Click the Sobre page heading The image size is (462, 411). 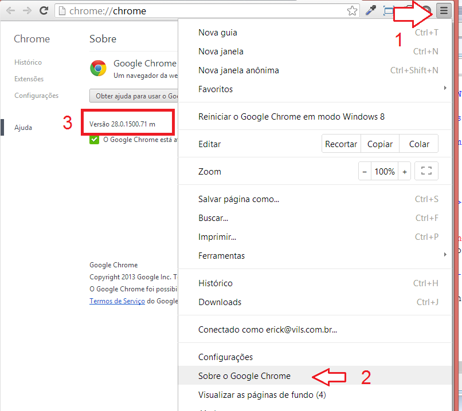coord(103,39)
